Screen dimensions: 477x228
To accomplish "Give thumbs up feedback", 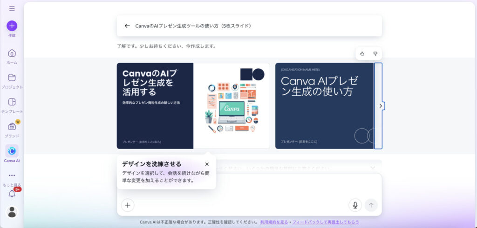I will pyautogui.click(x=362, y=54).
